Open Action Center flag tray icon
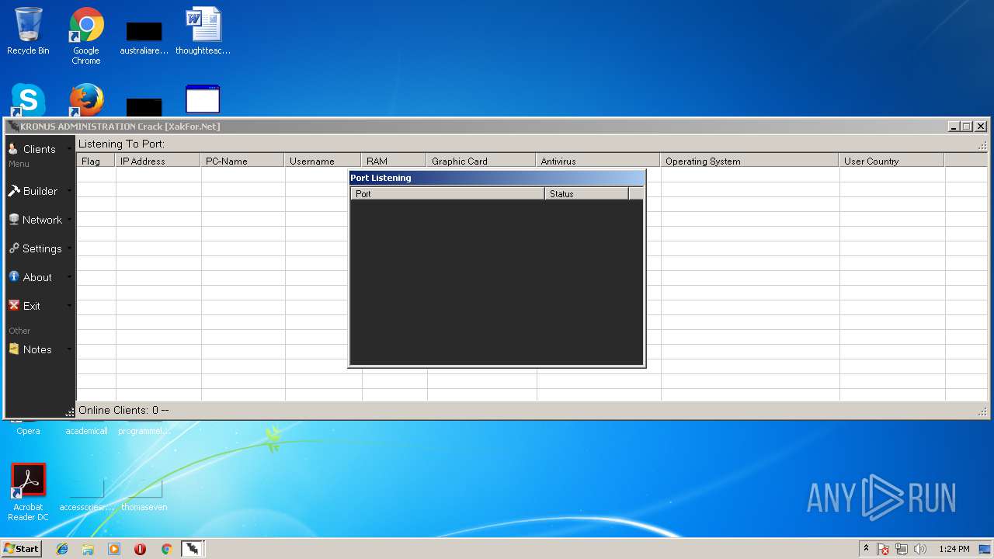 [883, 549]
